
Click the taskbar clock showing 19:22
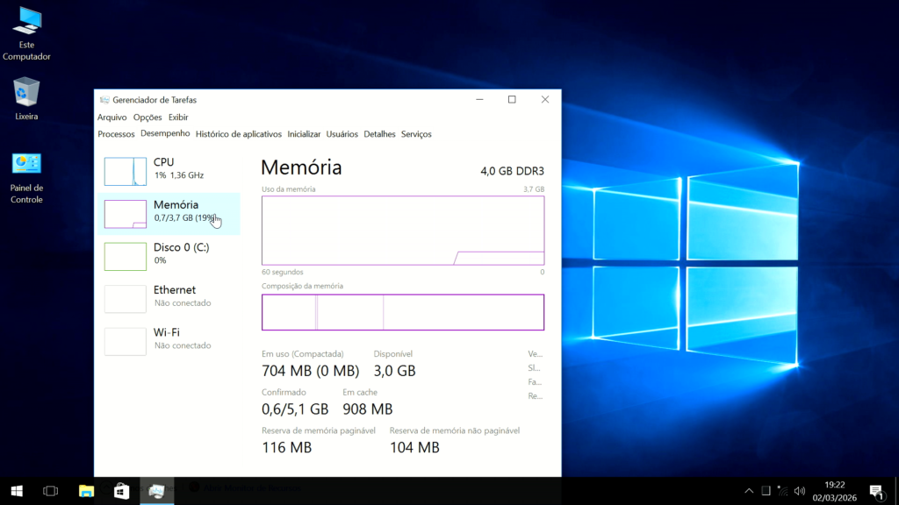click(835, 491)
